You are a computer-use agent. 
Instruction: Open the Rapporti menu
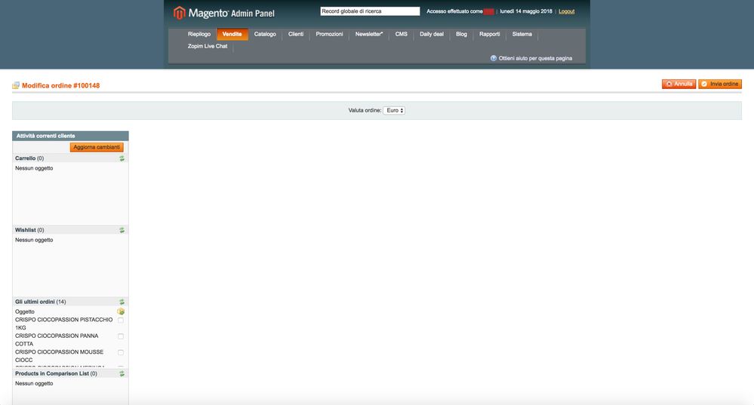click(490, 34)
